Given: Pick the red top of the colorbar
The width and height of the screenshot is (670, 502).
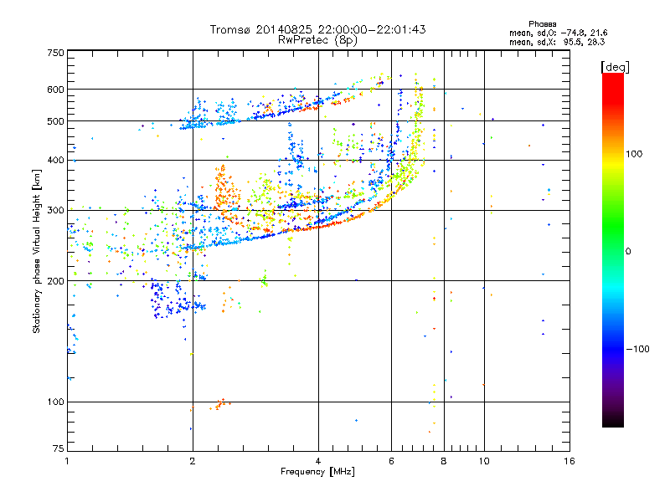Looking at the screenshot, I should point(612,79).
